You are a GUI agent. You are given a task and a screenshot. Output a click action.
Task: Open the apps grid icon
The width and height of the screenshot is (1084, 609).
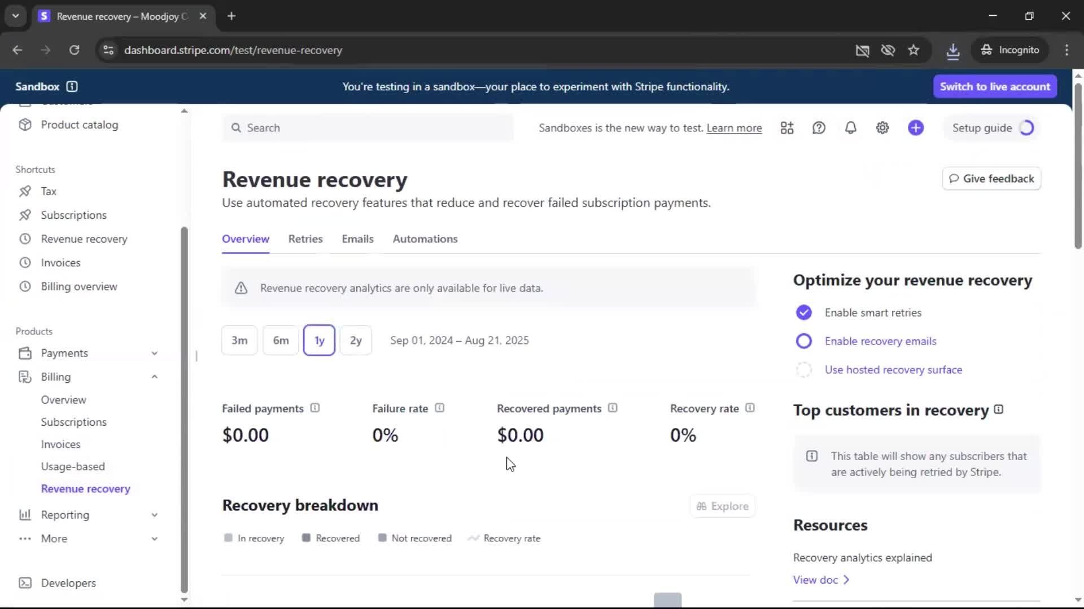(x=787, y=128)
